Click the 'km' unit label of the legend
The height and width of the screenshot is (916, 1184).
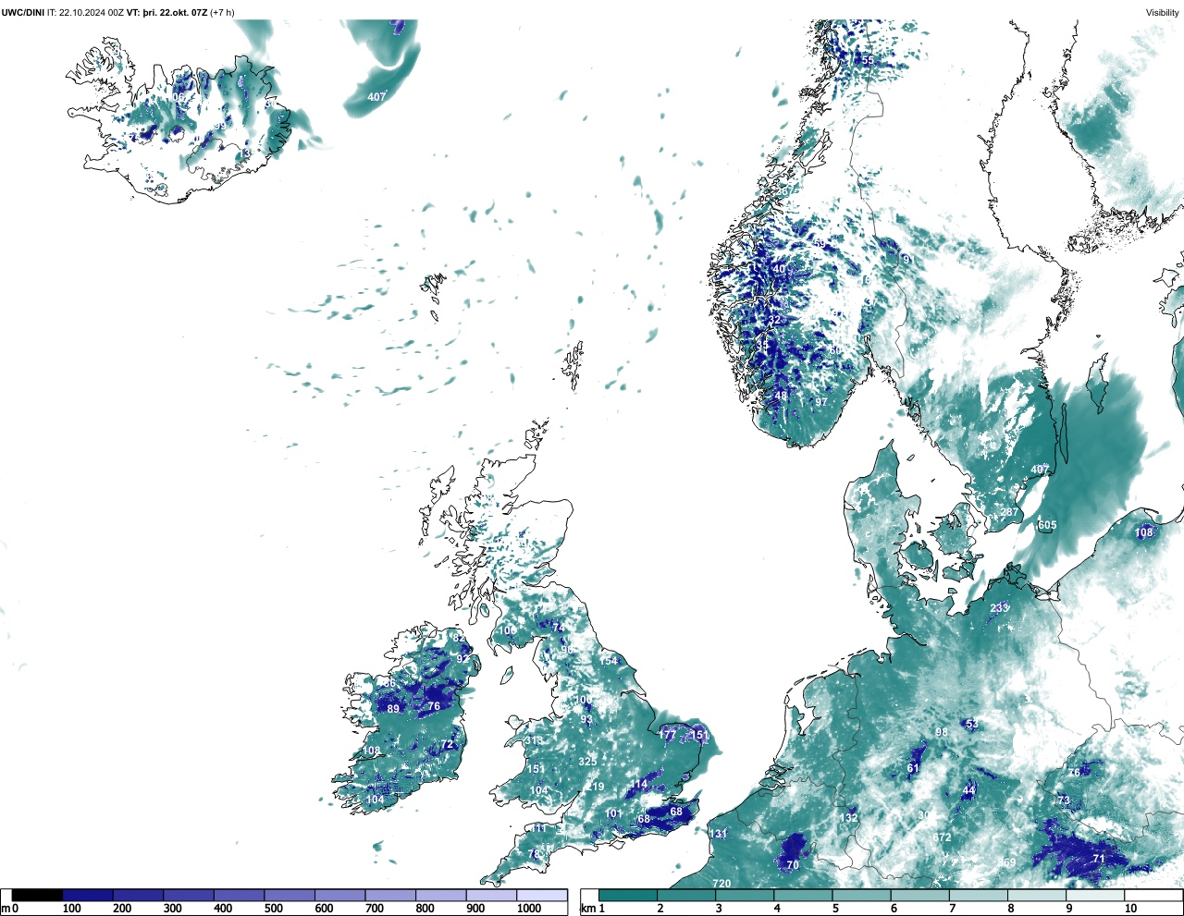coord(586,909)
